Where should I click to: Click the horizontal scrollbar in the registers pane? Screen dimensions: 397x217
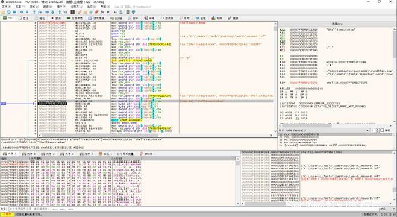click(x=336, y=125)
